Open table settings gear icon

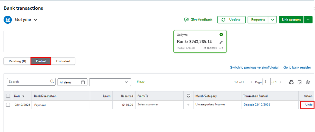click(308, 82)
